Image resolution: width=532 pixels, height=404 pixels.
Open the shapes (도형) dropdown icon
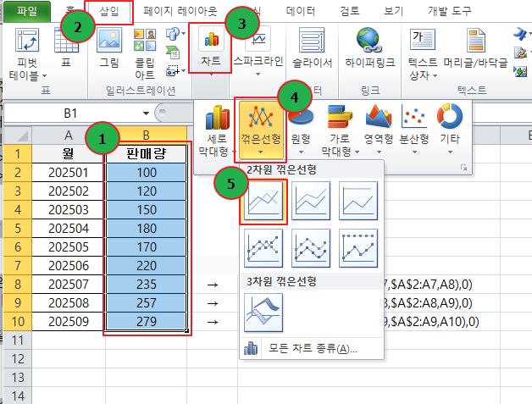pos(175,34)
